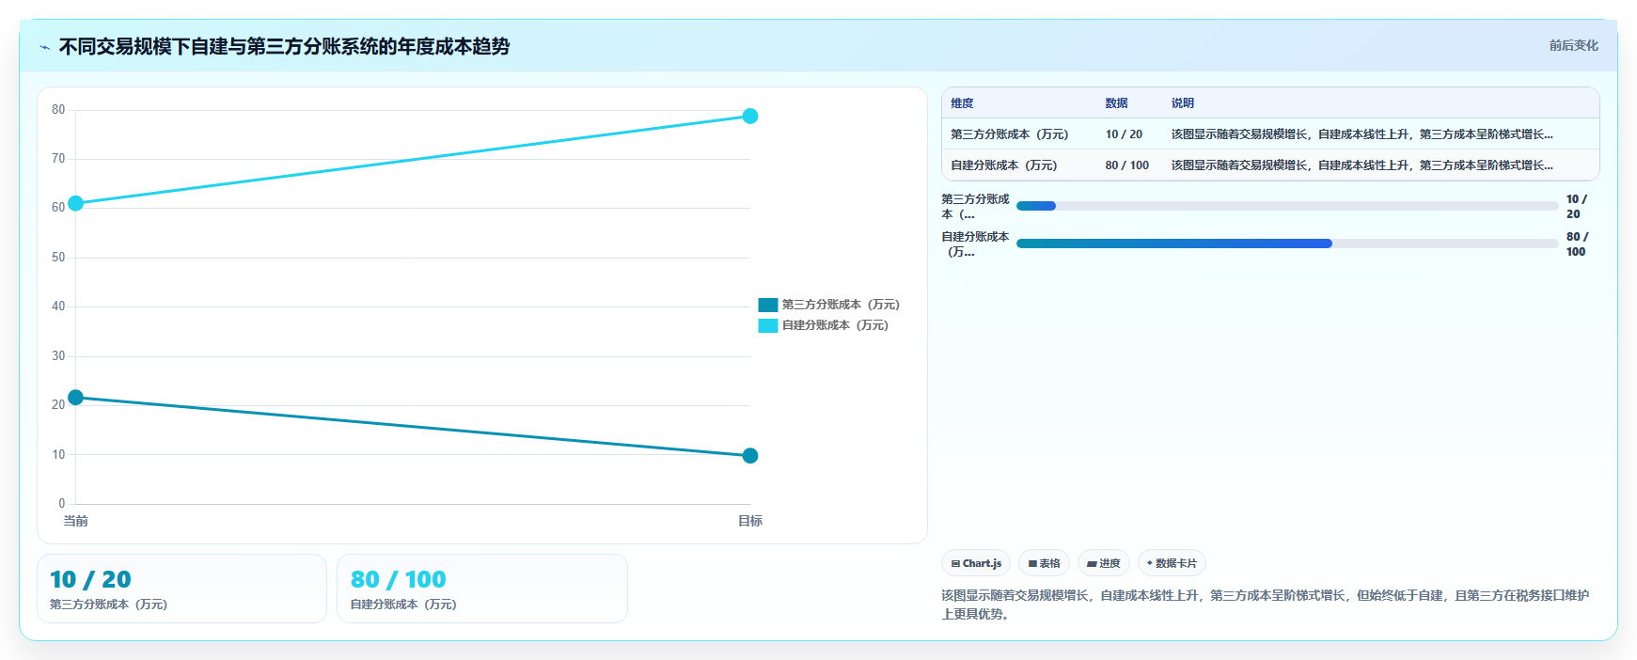The width and height of the screenshot is (1637, 660).
Task: Click the 第三方分账成本（万元） legend label text
Action: pyautogui.click(x=841, y=305)
